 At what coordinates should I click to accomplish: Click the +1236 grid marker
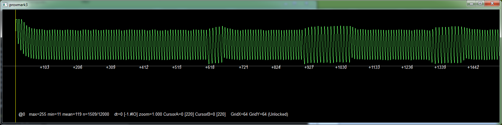pos(407,67)
